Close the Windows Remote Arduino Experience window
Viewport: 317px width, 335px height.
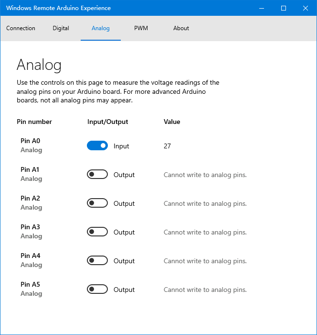tap(306, 8)
